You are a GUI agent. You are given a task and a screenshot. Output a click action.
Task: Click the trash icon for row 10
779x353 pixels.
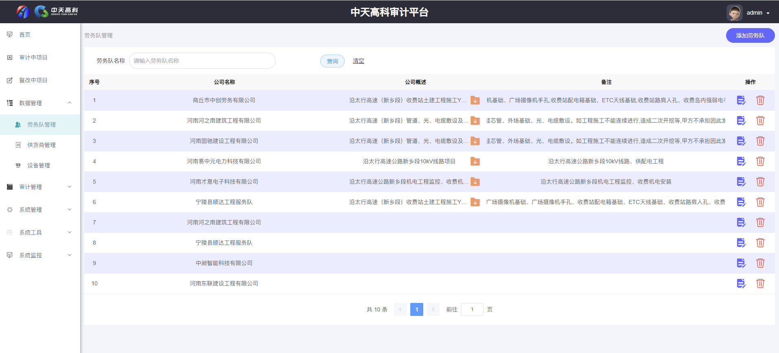[x=760, y=283]
